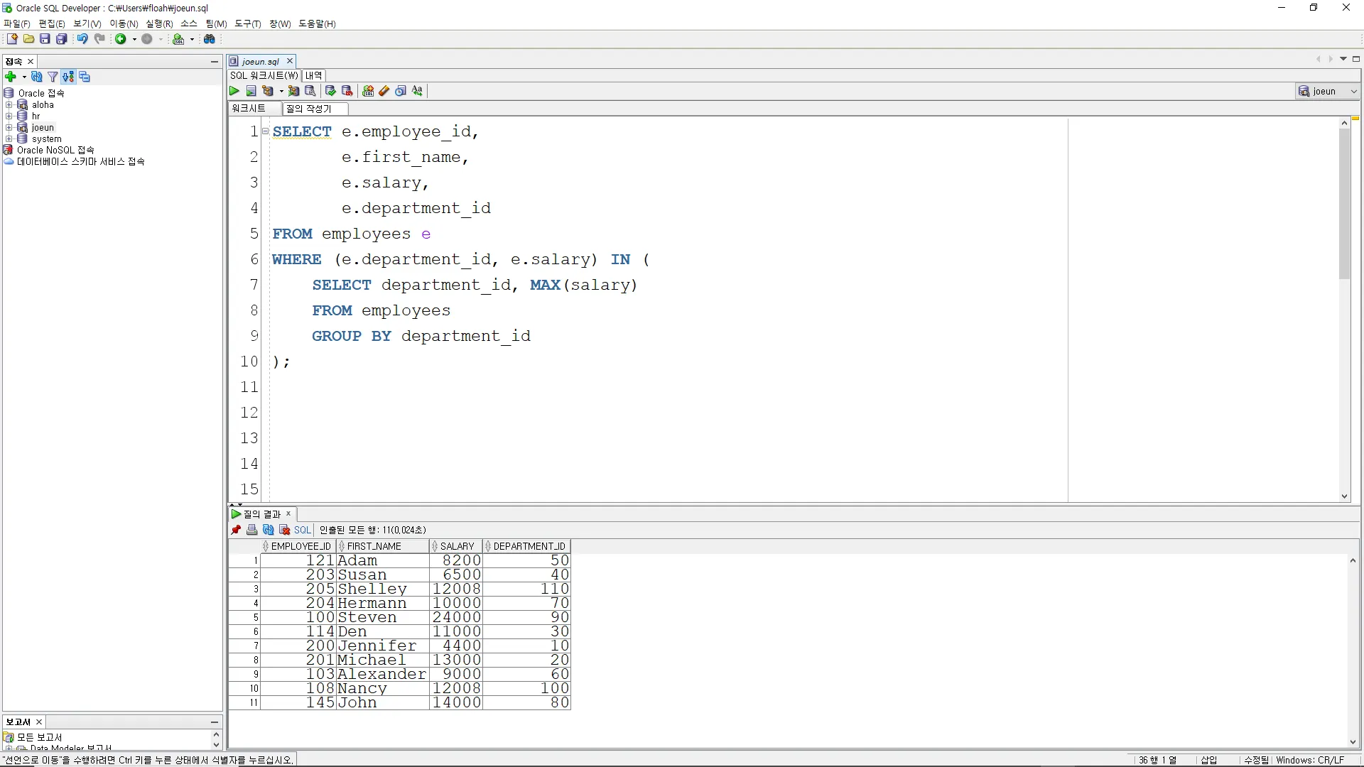Run the SQL statement with the green play icon
Image resolution: width=1364 pixels, height=767 pixels.
(234, 91)
